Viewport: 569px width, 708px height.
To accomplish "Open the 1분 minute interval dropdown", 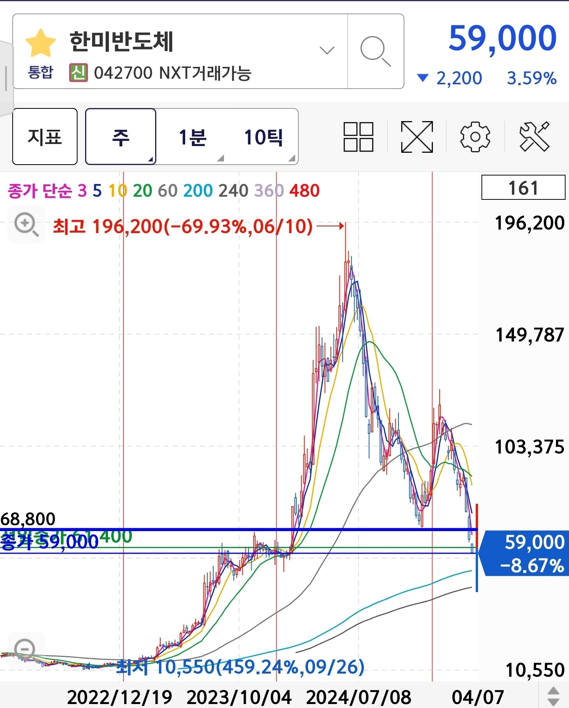I will (x=192, y=137).
